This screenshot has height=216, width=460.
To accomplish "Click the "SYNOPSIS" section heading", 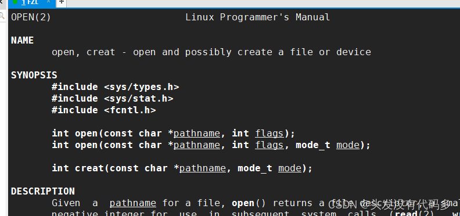I will 34,75.
